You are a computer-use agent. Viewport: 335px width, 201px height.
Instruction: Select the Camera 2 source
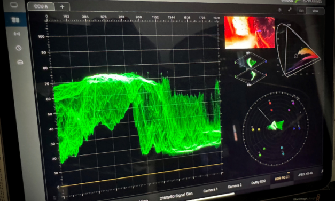[235, 186]
